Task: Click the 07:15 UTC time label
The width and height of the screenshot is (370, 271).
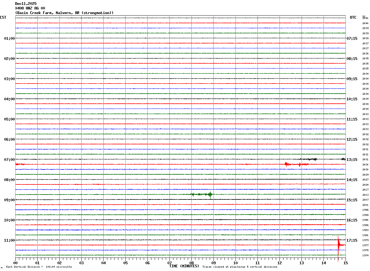Action: [x=352, y=39]
